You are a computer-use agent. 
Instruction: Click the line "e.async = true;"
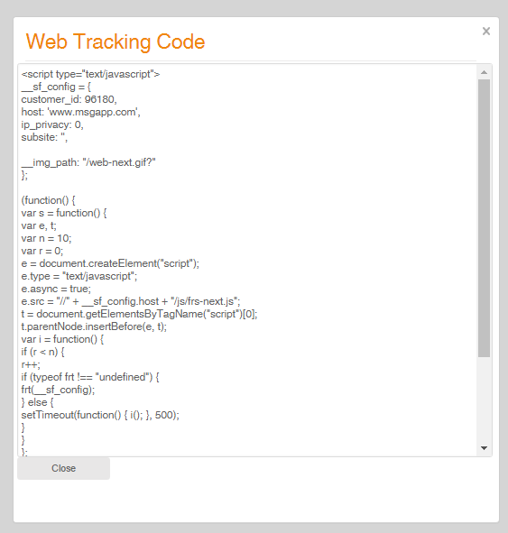click(x=56, y=289)
